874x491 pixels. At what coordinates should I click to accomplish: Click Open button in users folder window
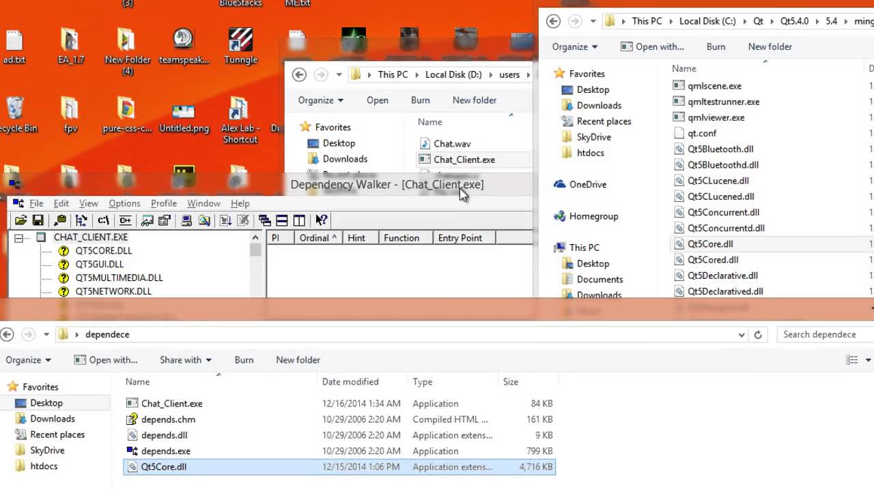click(378, 100)
